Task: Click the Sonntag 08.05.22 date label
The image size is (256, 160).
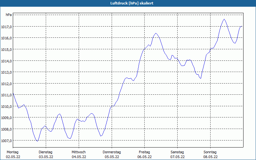Action: click(210, 154)
